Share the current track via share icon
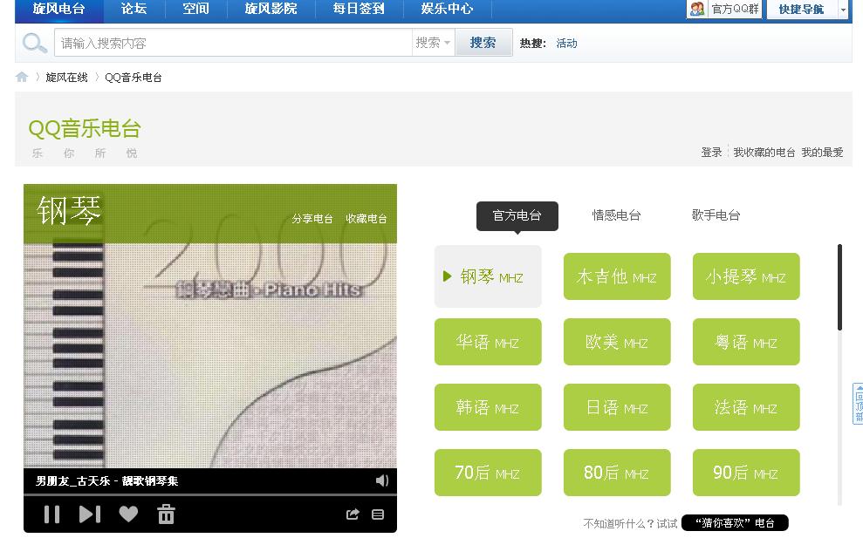Viewport: 863px width, 538px height. coord(352,514)
